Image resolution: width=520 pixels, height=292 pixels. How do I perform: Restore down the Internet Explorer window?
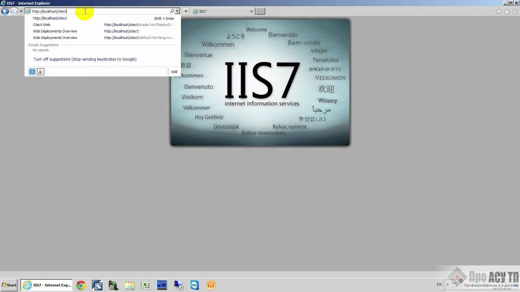click(x=511, y=3)
